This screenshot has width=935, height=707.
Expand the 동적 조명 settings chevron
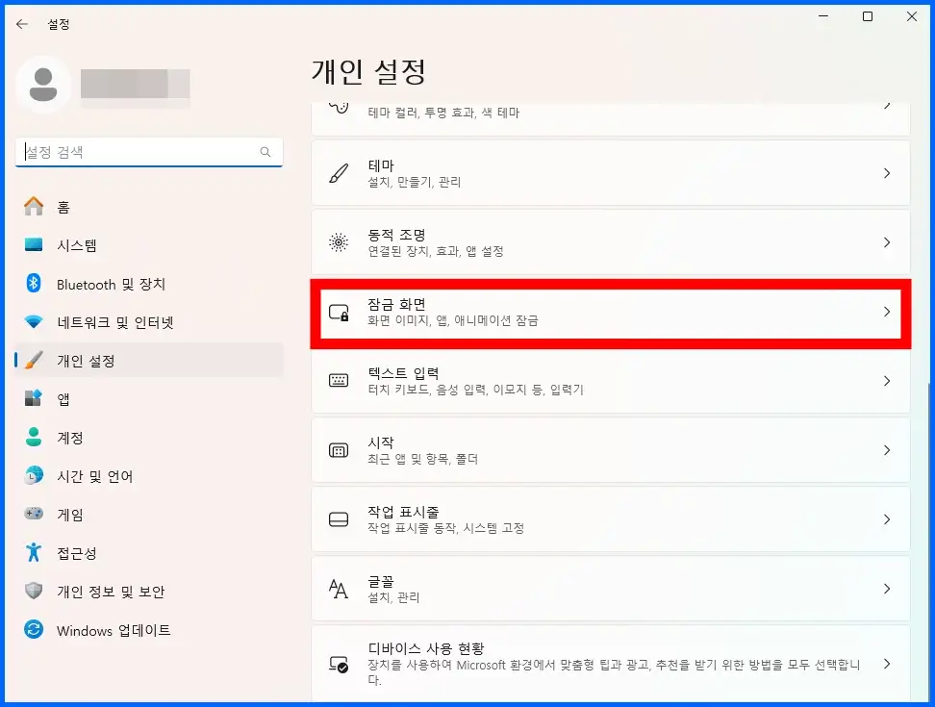[886, 242]
